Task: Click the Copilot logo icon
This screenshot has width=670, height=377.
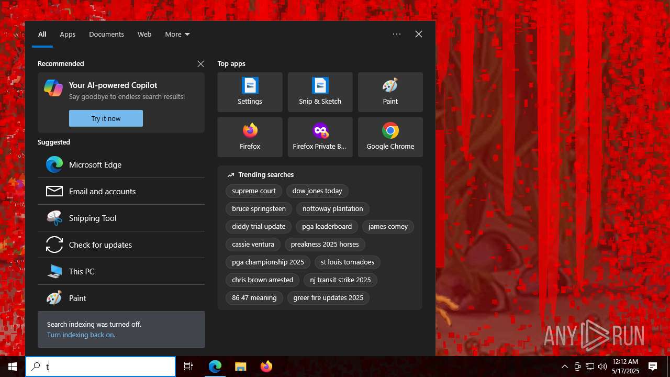Action: 53,88
